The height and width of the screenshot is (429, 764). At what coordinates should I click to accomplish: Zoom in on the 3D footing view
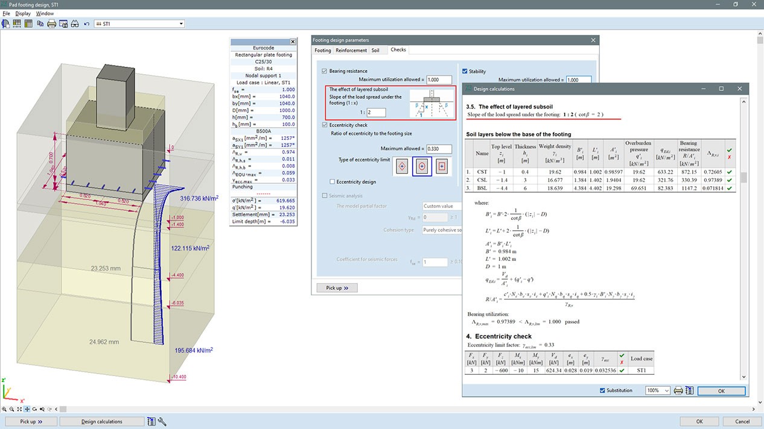(4, 409)
